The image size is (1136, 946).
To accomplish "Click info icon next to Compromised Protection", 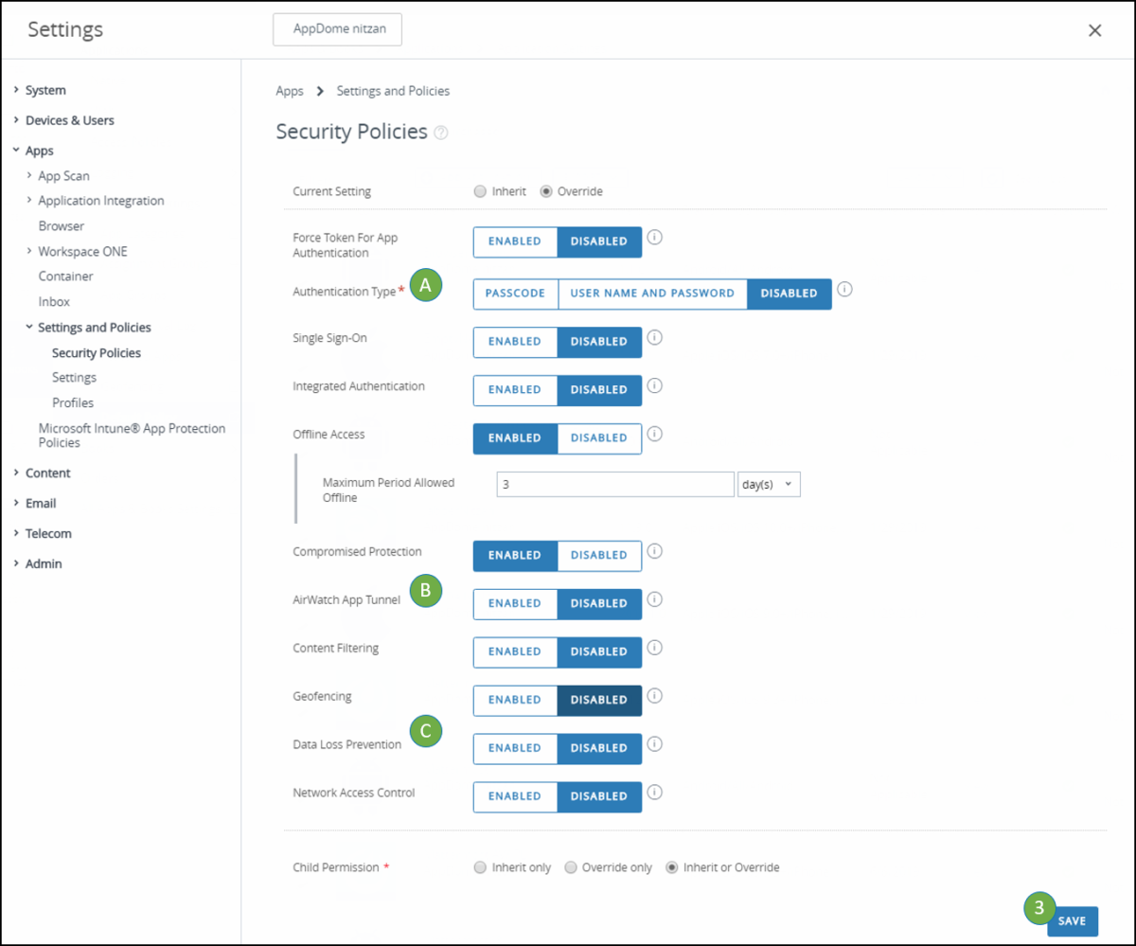I will (x=654, y=551).
